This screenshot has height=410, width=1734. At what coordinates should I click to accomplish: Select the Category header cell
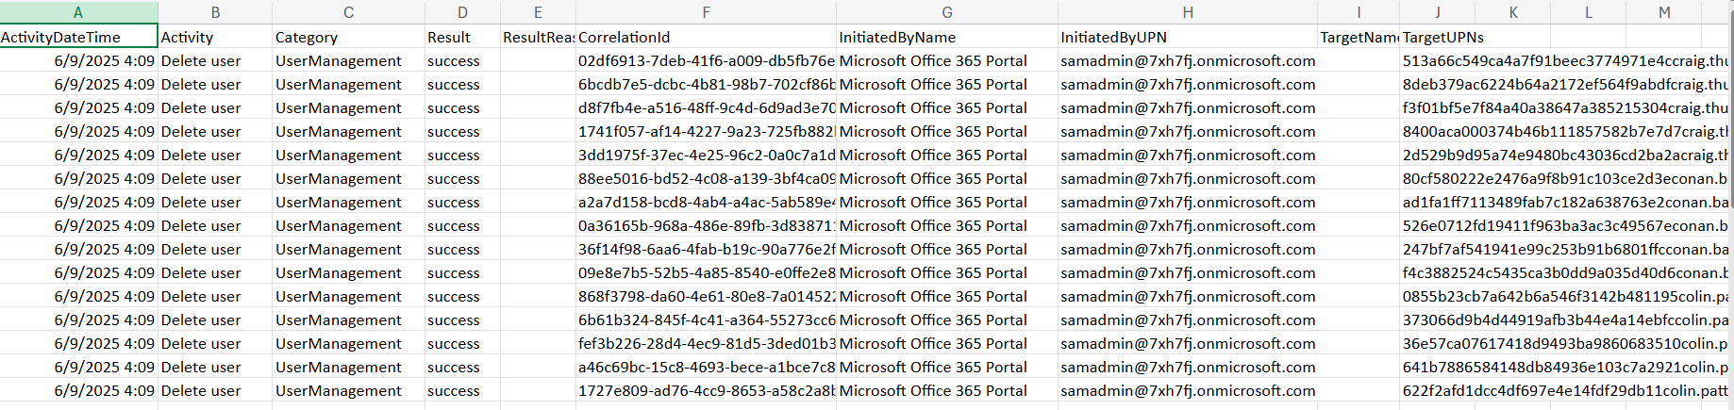tap(348, 38)
